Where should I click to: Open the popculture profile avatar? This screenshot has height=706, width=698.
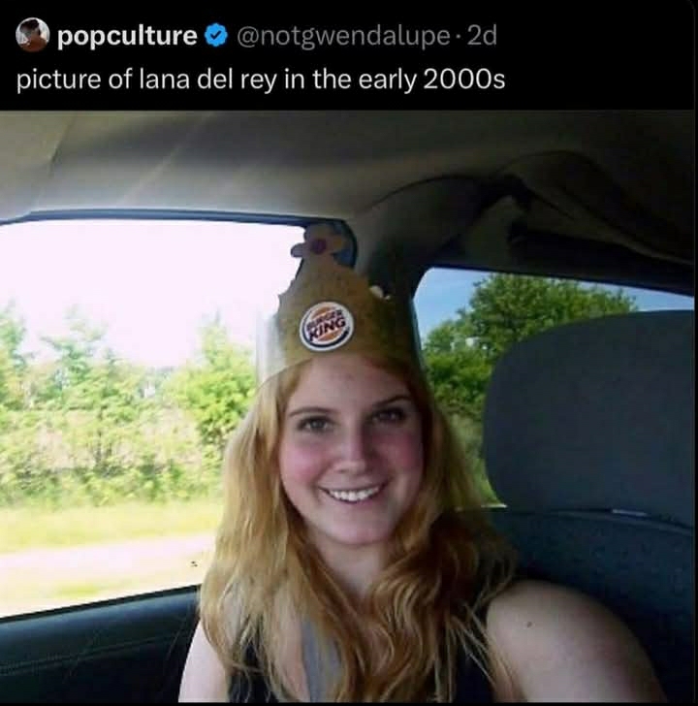32,35
